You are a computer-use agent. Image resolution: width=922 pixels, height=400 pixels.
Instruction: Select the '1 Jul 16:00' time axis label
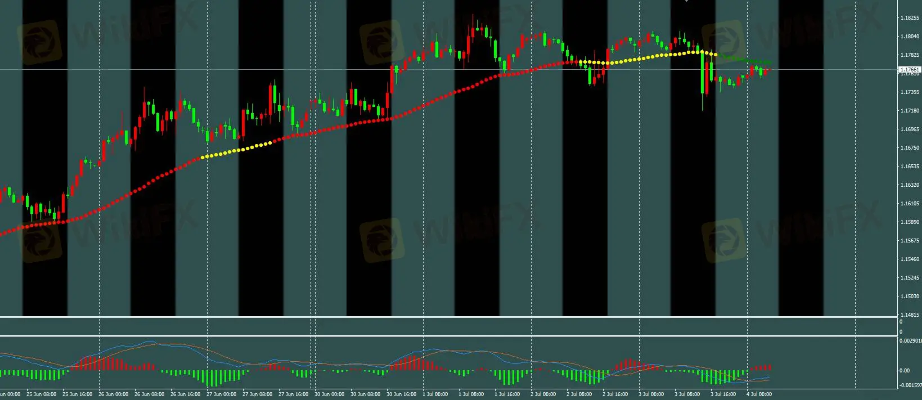pyautogui.click(x=507, y=394)
